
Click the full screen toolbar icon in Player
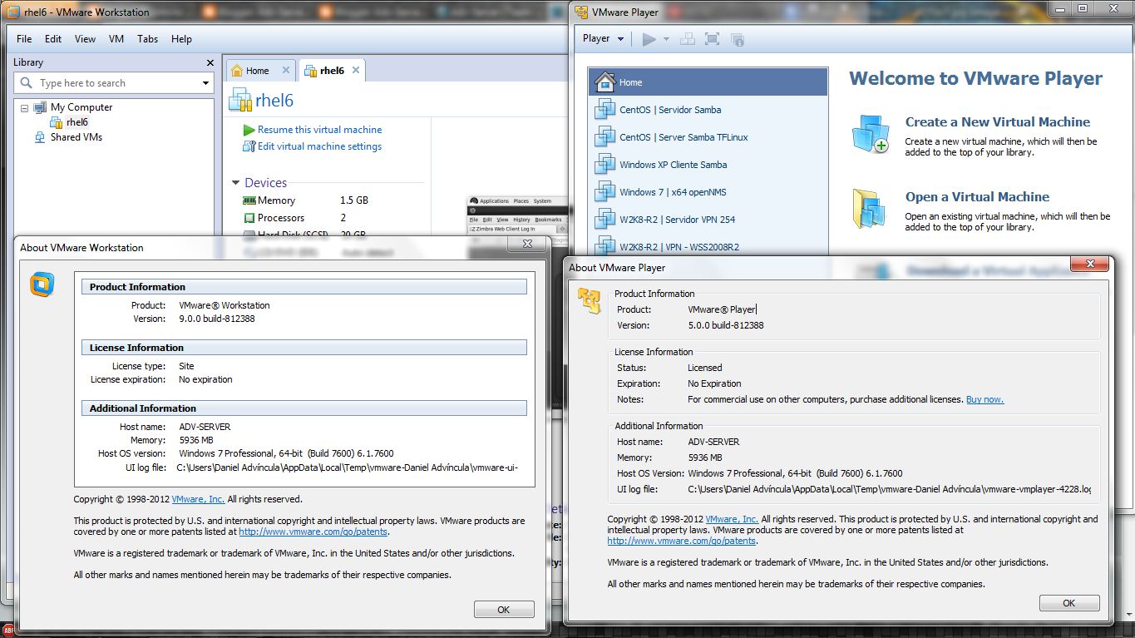pyautogui.click(x=712, y=39)
